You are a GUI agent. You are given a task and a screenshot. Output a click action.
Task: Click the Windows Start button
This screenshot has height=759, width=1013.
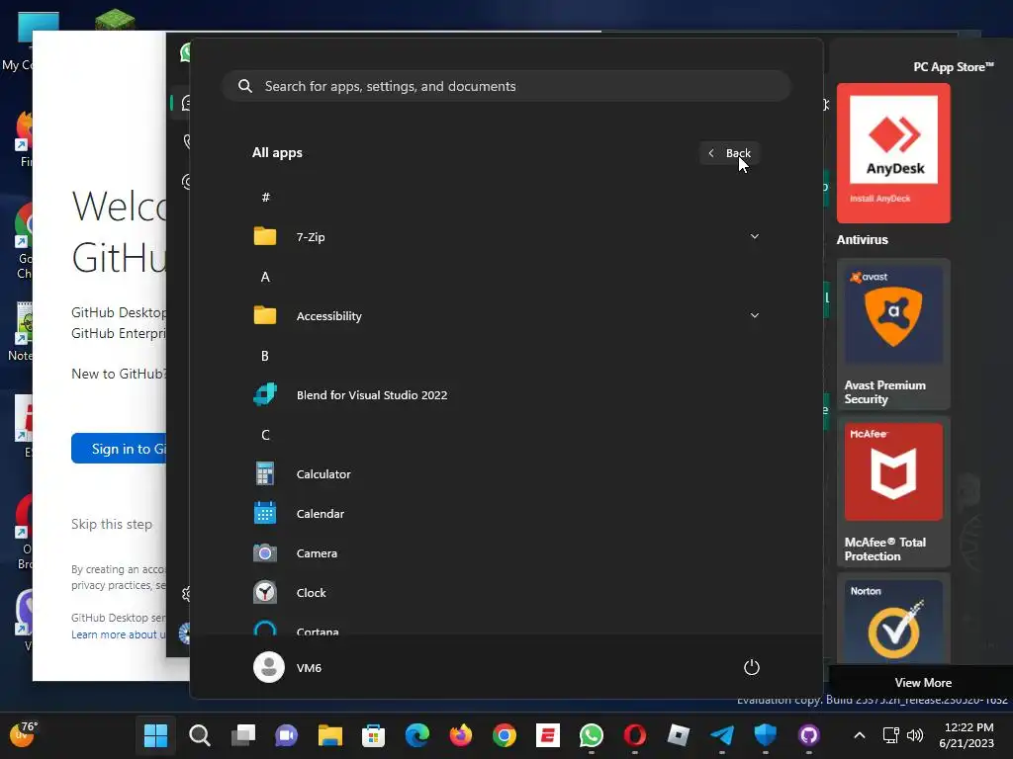[155, 735]
